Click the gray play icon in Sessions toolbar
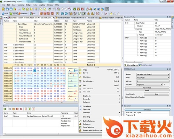 point(10,109)
